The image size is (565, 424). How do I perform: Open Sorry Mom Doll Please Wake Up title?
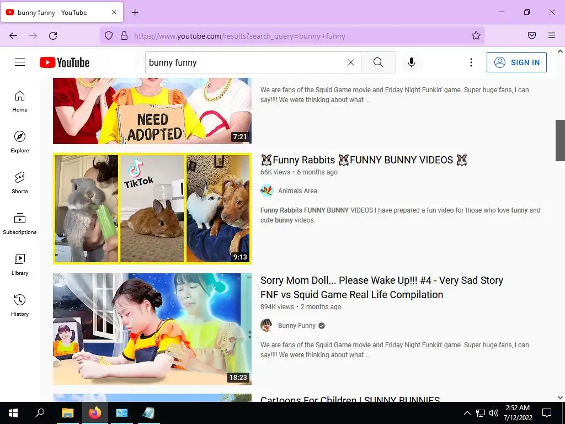[382, 287]
